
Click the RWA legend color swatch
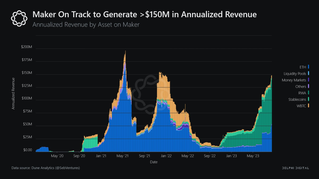(x=309, y=93)
